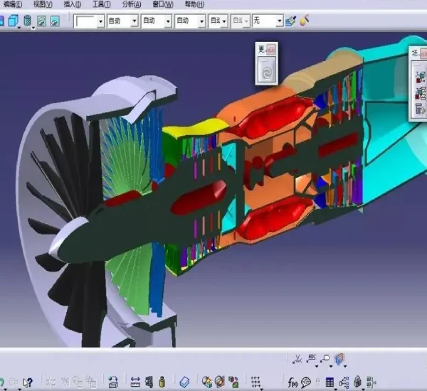Expand the narrow fourth 自动 dropdown
Image resolution: width=427 pixels, height=391 pixels.
[x=224, y=21]
